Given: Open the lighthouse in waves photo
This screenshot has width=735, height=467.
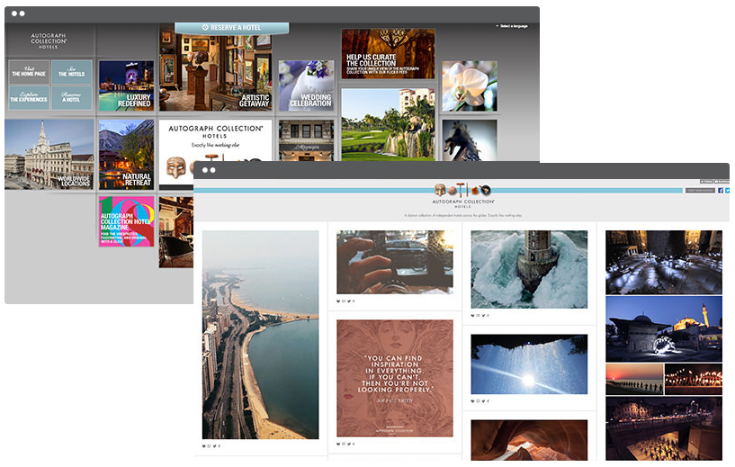Looking at the screenshot, I should [529, 269].
